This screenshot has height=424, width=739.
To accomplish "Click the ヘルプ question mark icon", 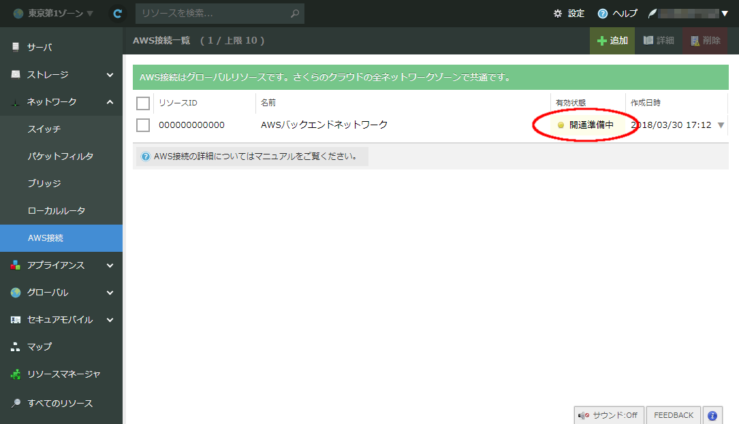I will tap(602, 14).
